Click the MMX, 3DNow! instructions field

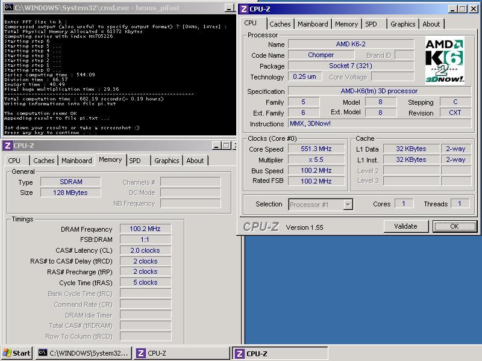click(x=380, y=123)
